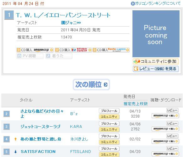Click the タイトル column header
Image resolution: width=183 pixels, height=157 pixels.
tap(26, 100)
